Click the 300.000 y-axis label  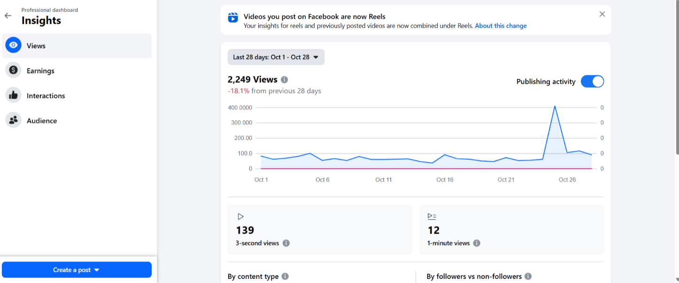(x=242, y=122)
